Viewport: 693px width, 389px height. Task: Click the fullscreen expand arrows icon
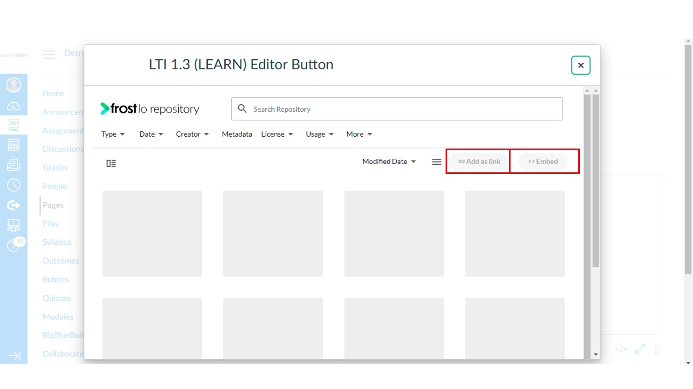(x=640, y=349)
